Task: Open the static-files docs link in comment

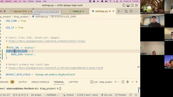Action: [47, 41]
